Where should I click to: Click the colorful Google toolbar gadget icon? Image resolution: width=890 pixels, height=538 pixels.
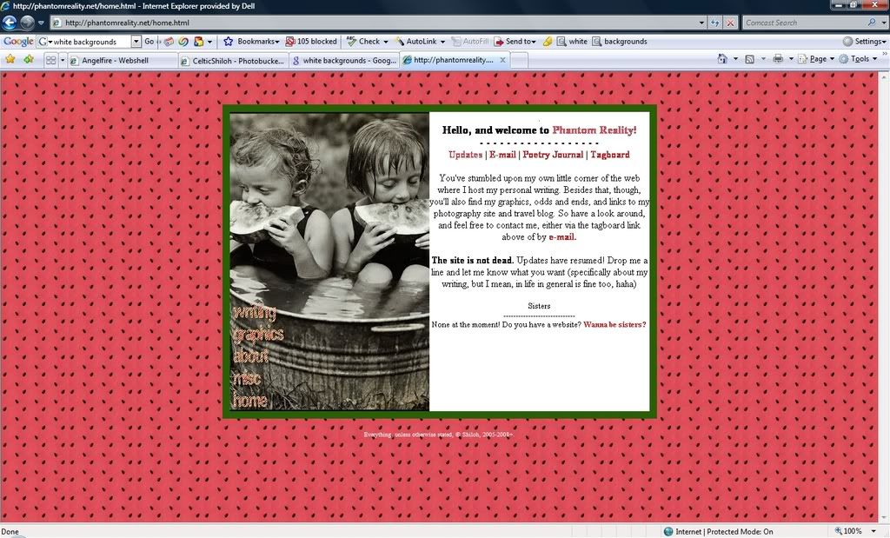pyautogui.click(x=199, y=42)
